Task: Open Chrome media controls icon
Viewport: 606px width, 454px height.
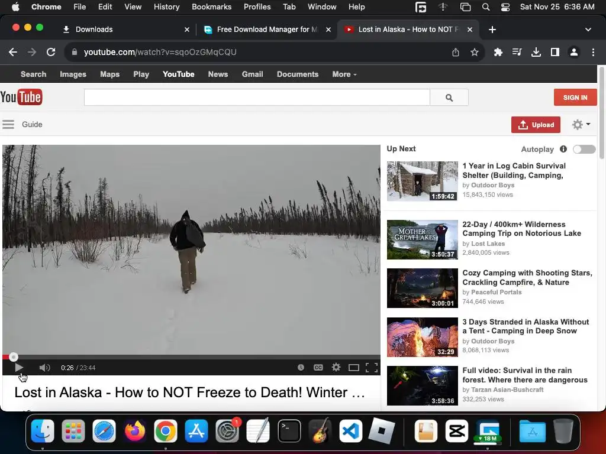Action: click(517, 52)
